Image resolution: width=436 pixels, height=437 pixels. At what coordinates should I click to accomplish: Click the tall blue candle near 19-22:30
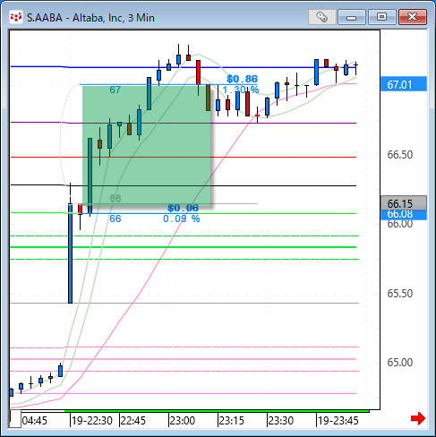tap(70, 253)
